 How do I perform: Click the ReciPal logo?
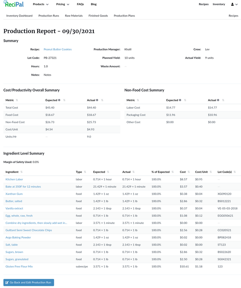14,4
